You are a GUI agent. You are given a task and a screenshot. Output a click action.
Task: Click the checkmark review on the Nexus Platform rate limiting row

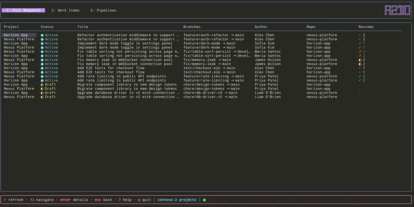[360, 76]
